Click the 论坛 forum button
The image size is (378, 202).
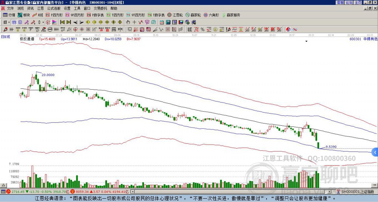pyautogui.click(x=349, y=3)
